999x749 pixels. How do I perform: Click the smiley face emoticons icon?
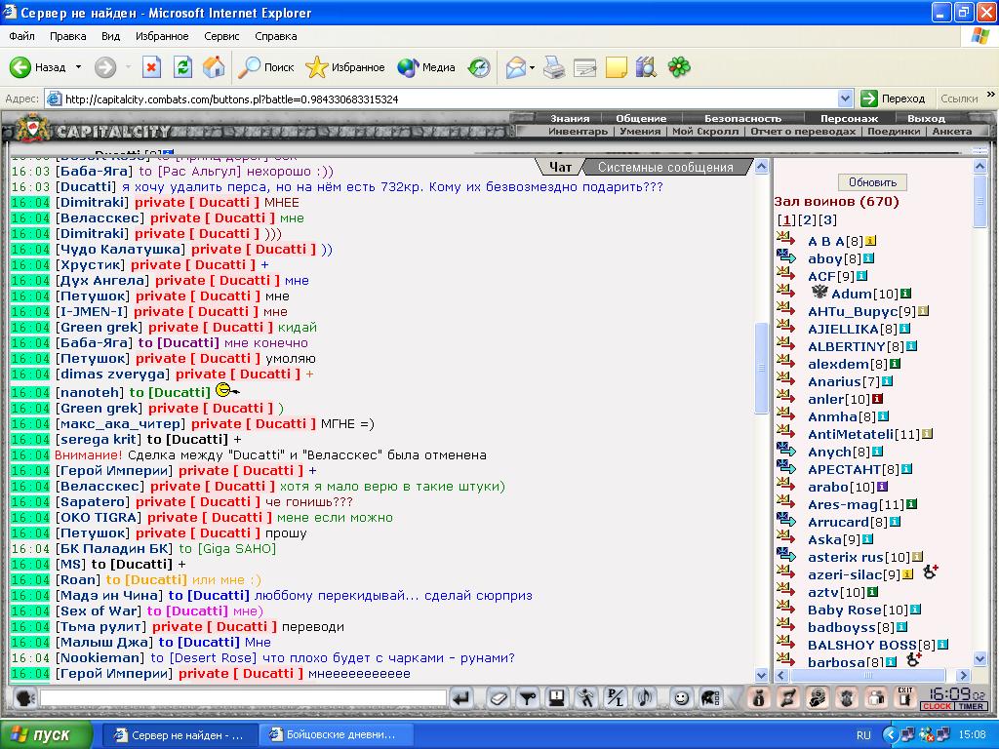click(681, 698)
